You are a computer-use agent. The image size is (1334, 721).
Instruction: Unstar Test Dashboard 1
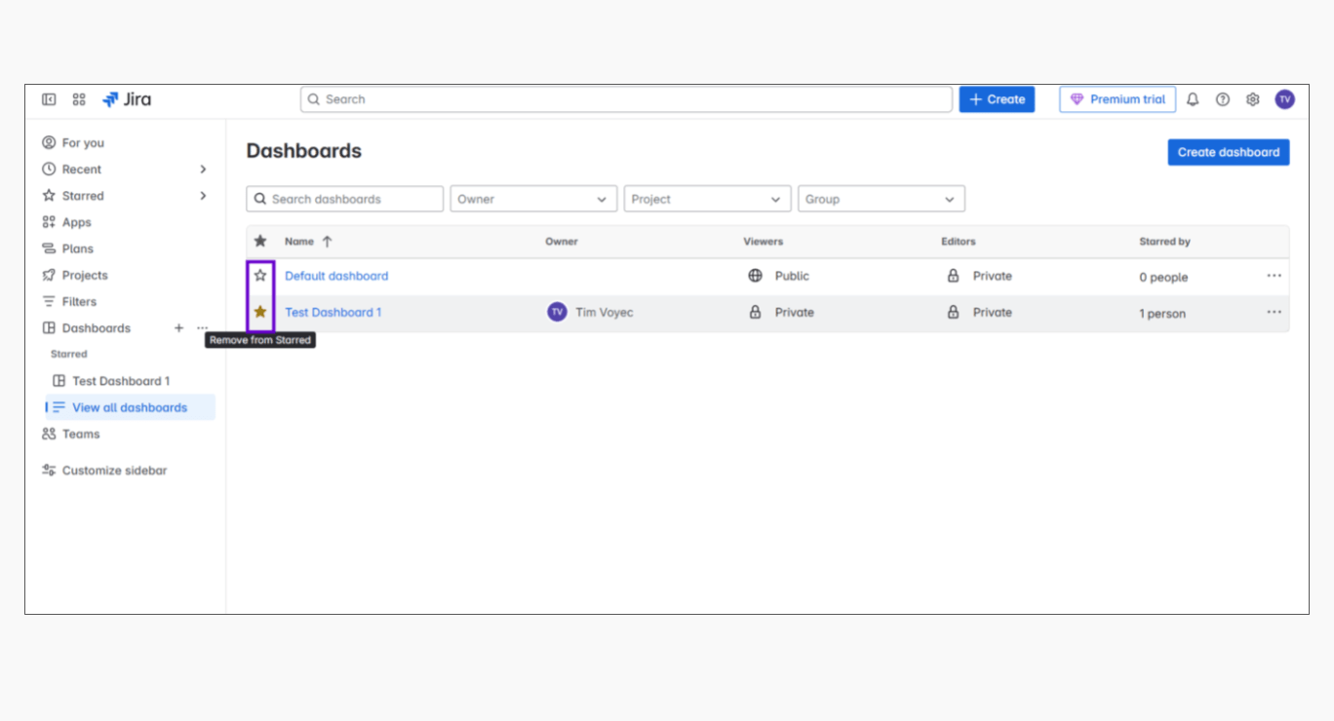(x=260, y=313)
